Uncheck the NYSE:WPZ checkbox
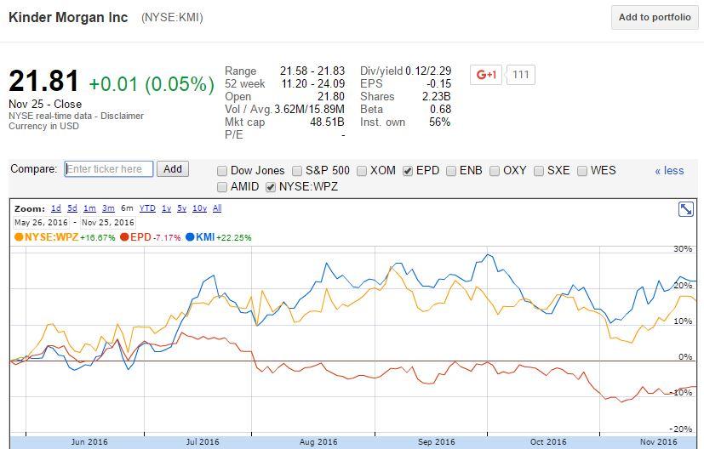Image resolution: width=704 pixels, height=449 pixels. point(271,187)
